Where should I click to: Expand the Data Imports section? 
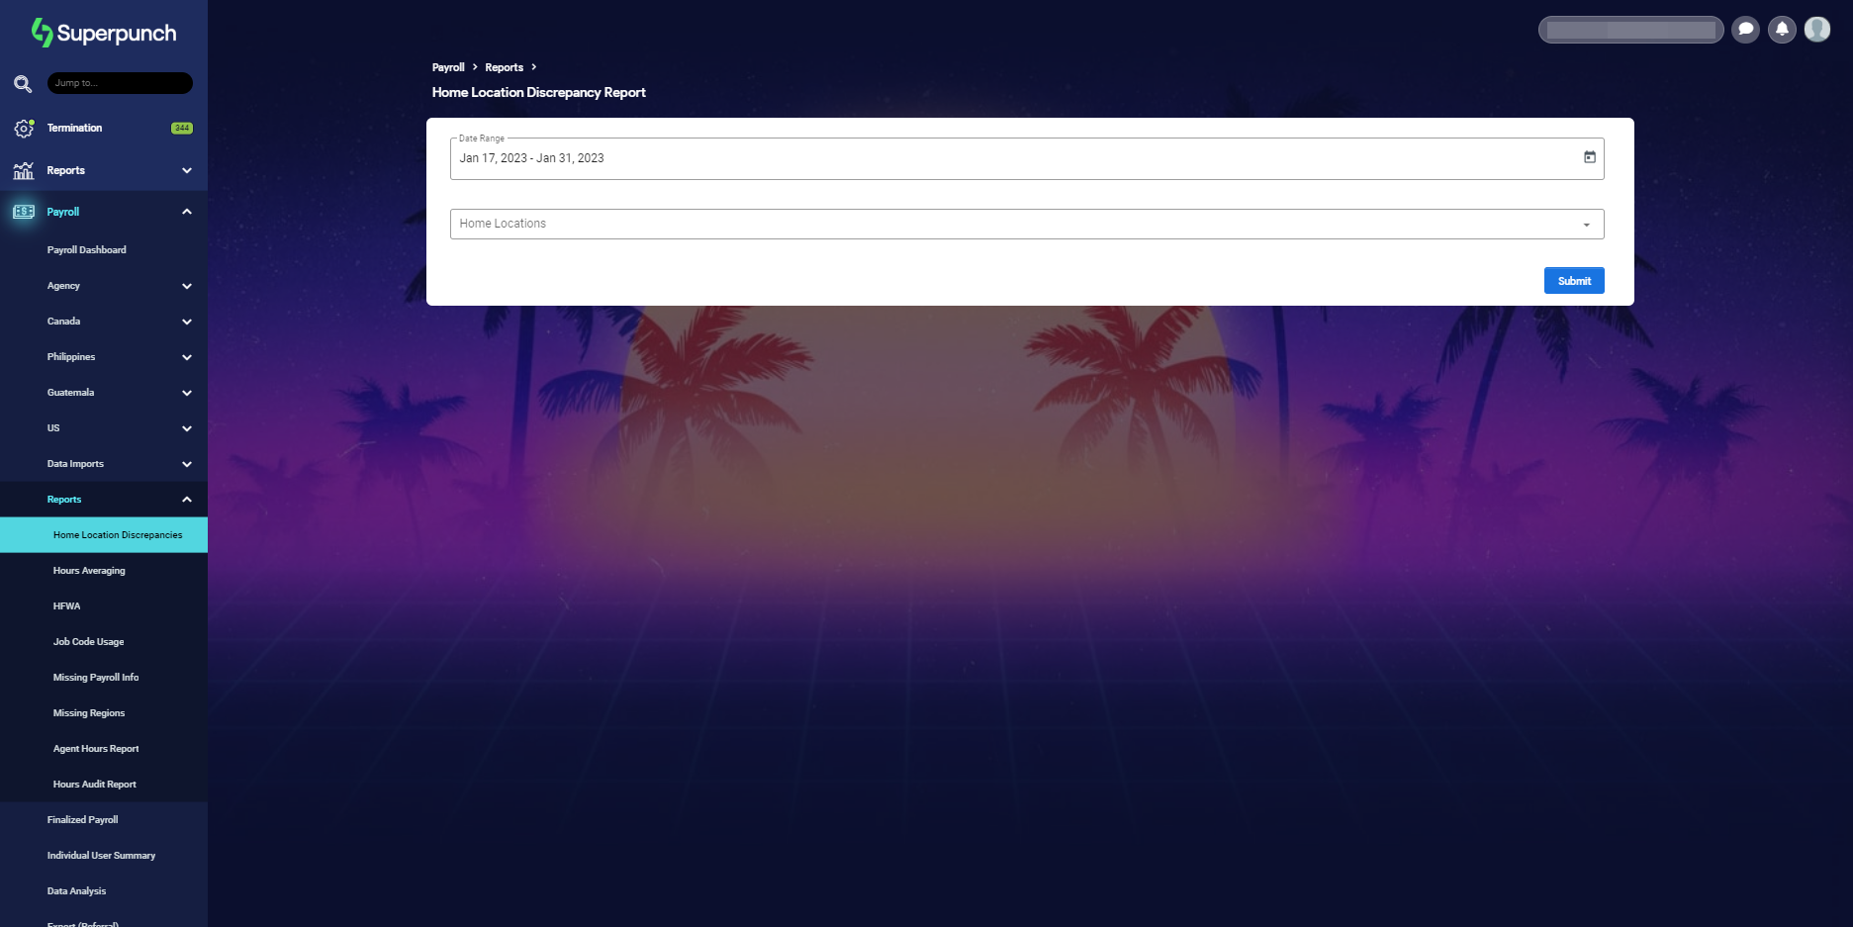point(187,463)
